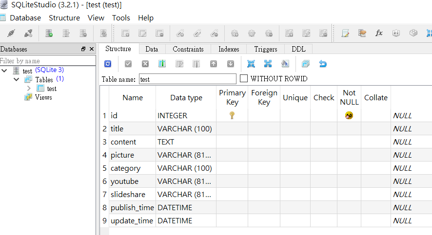
Task: Click the Create trigger icon
Action: 235,33
